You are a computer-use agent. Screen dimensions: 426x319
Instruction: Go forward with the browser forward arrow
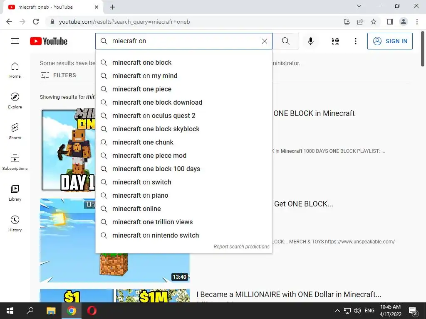tap(22, 22)
